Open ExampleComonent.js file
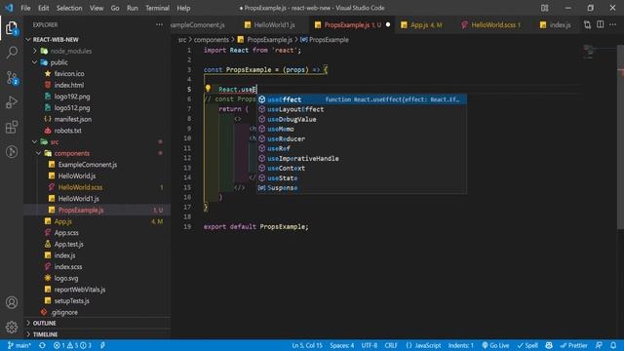This screenshot has height=351, width=624. [x=88, y=165]
